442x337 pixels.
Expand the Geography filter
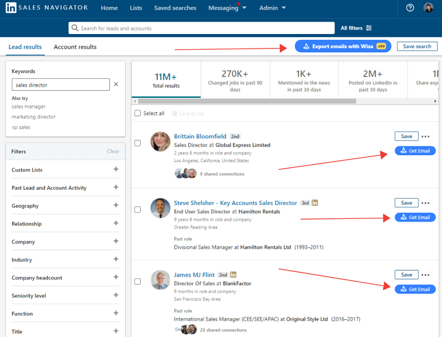[116, 206]
